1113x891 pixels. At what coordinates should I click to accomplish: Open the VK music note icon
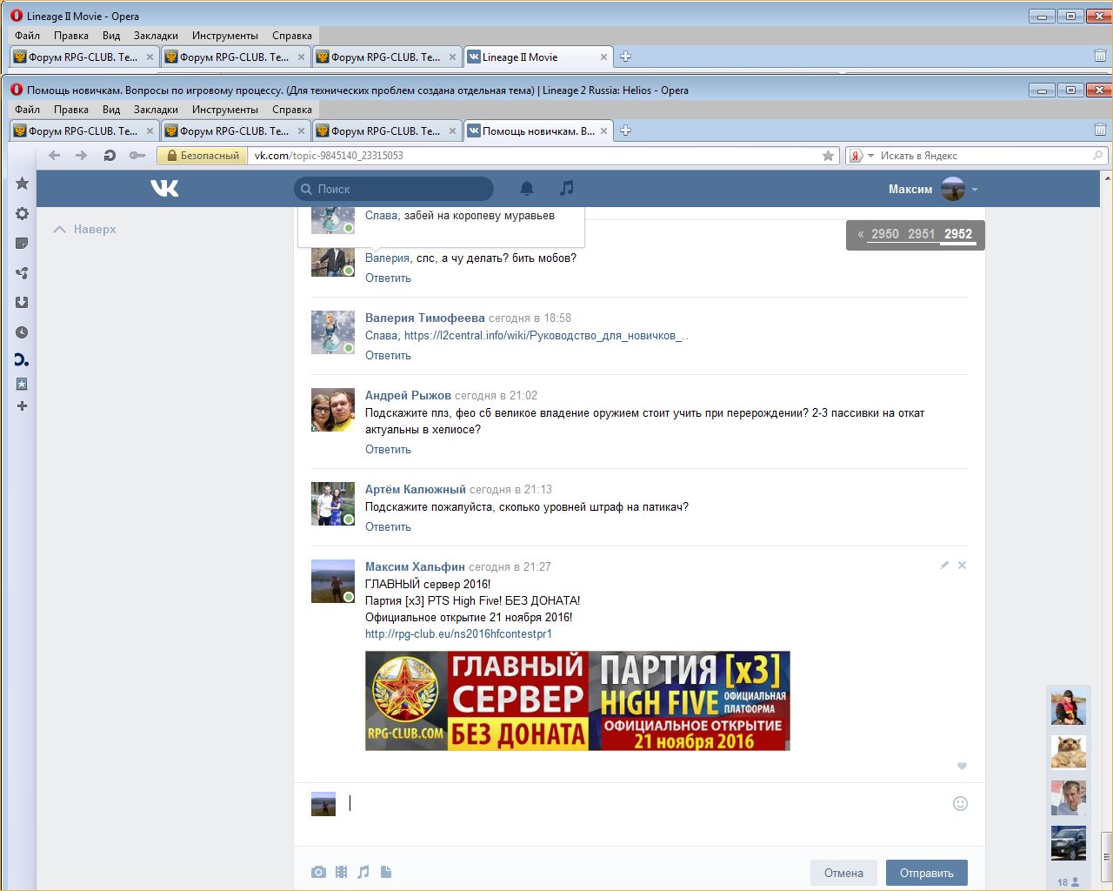pyautogui.click(x=567, y=188)
